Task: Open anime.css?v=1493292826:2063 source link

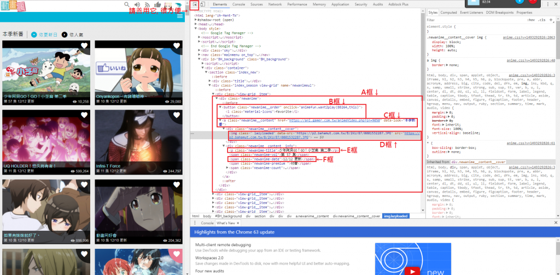Action: click(529, 37)
